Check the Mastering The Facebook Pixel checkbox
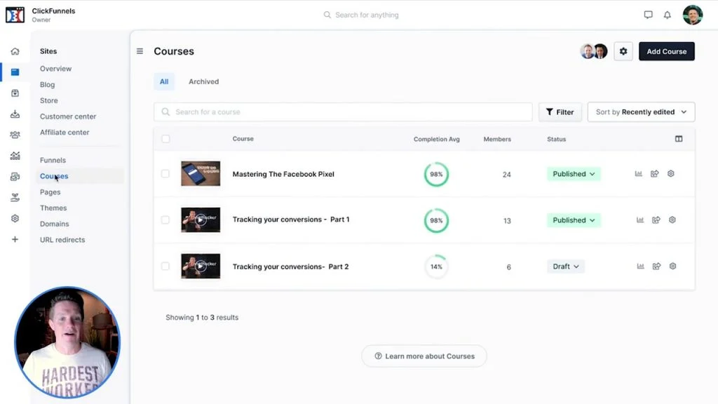 tap(165, 174)
